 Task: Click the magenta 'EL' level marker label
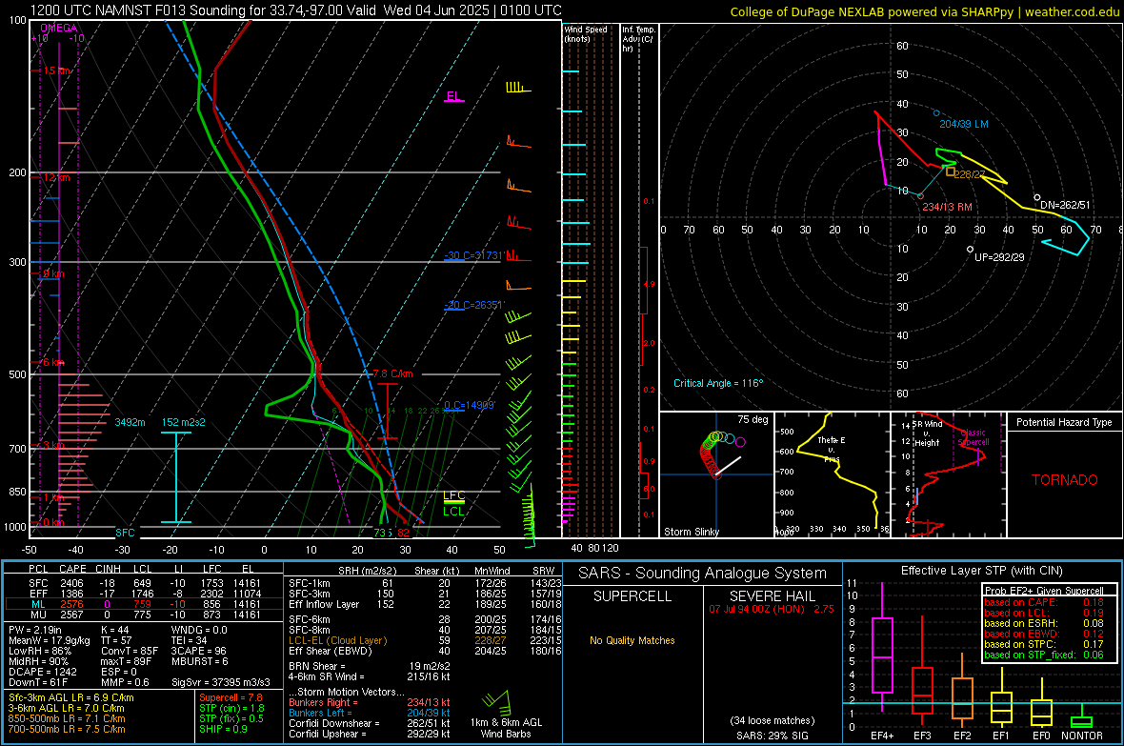point(453,96)
